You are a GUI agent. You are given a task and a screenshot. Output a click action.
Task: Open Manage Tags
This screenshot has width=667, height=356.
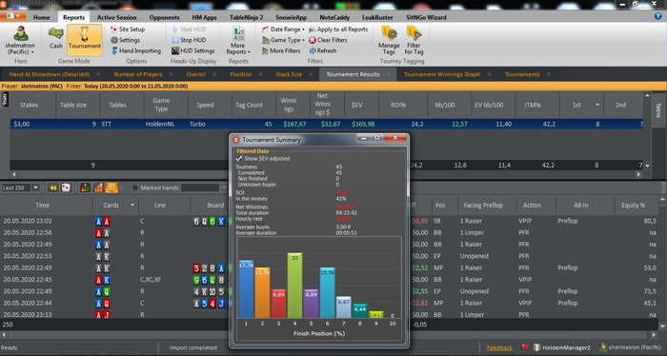[x=389, y=40]
